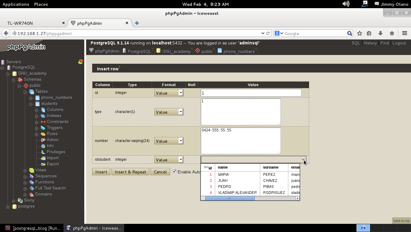Open the browser hamburger menu
Image resolution: width=411 pixels, height=232 pixels.
click(404, 33)
